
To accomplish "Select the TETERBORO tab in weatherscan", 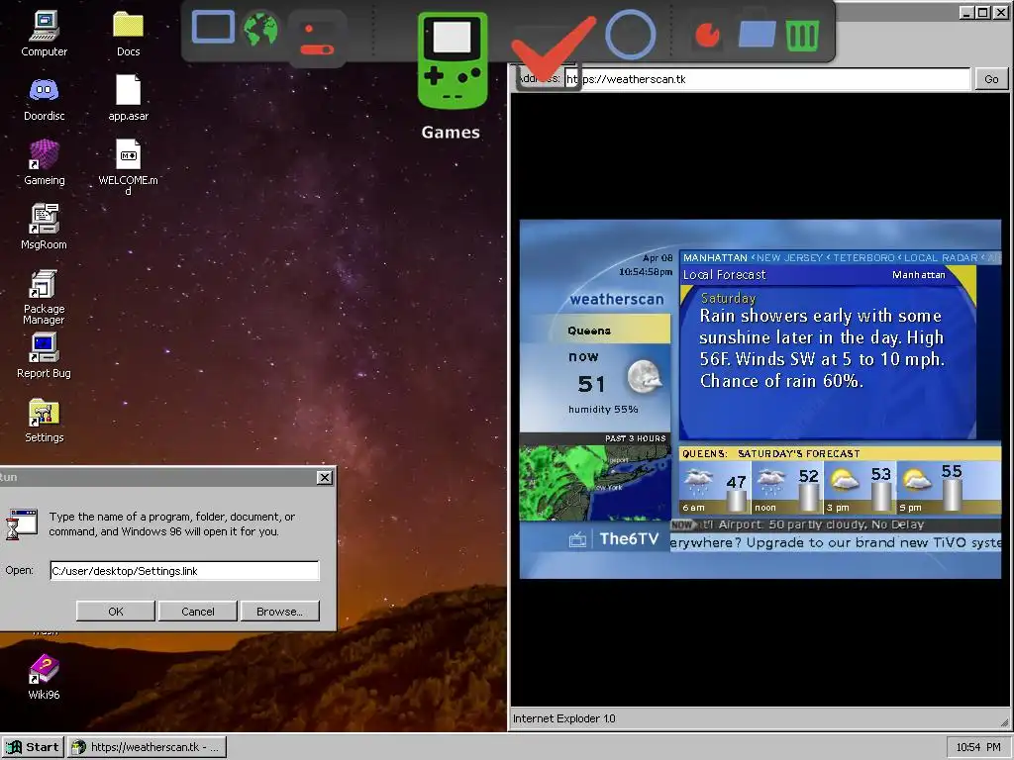I will tap(863, 258).
